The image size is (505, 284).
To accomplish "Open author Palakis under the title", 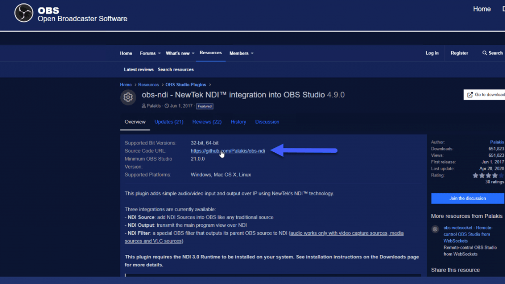I will [x=154, y=106].
